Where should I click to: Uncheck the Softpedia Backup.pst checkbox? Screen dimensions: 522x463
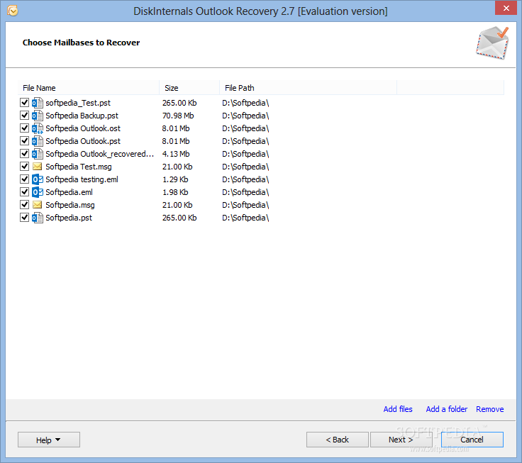coord(24,115)
